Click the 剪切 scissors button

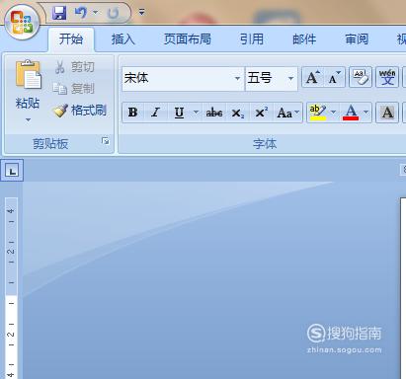(74, 67)
